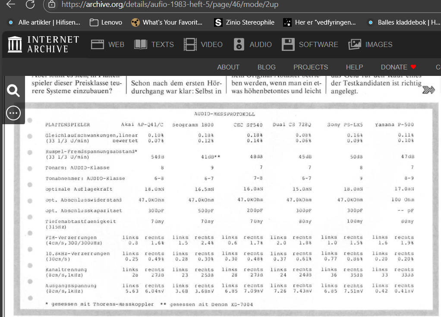Click the HELP link
The width and height of the screenshot is (441, 317).
click(354, 67)
